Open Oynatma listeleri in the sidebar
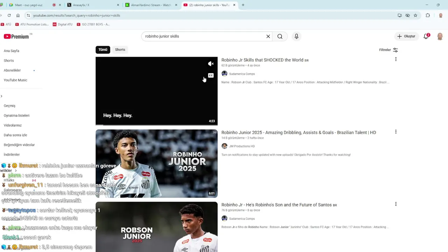448x252 pixels. tap(16, 115)
